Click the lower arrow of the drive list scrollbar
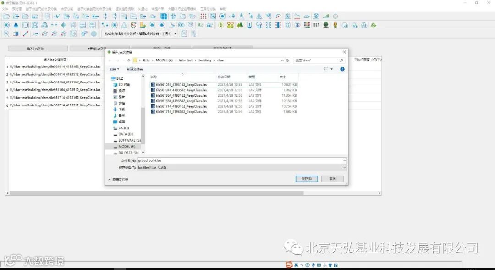The width and height of the screenshot is (495, 270). pyautogui.click(x=143, y=153)
